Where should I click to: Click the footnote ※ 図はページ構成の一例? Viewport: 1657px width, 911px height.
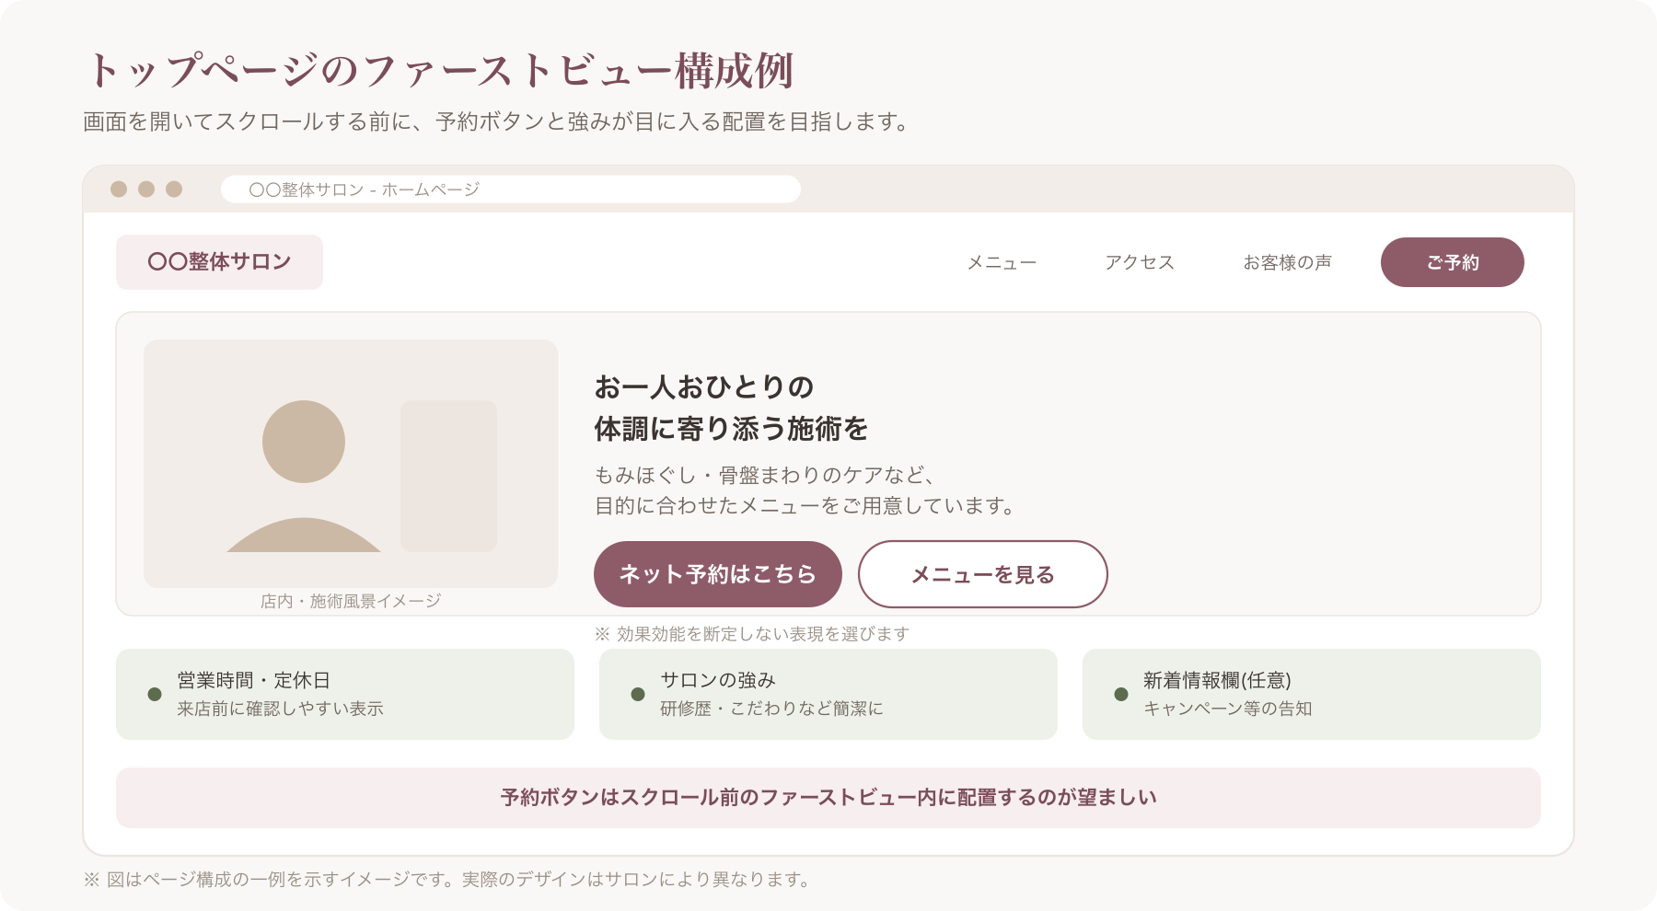coord(447,880)
